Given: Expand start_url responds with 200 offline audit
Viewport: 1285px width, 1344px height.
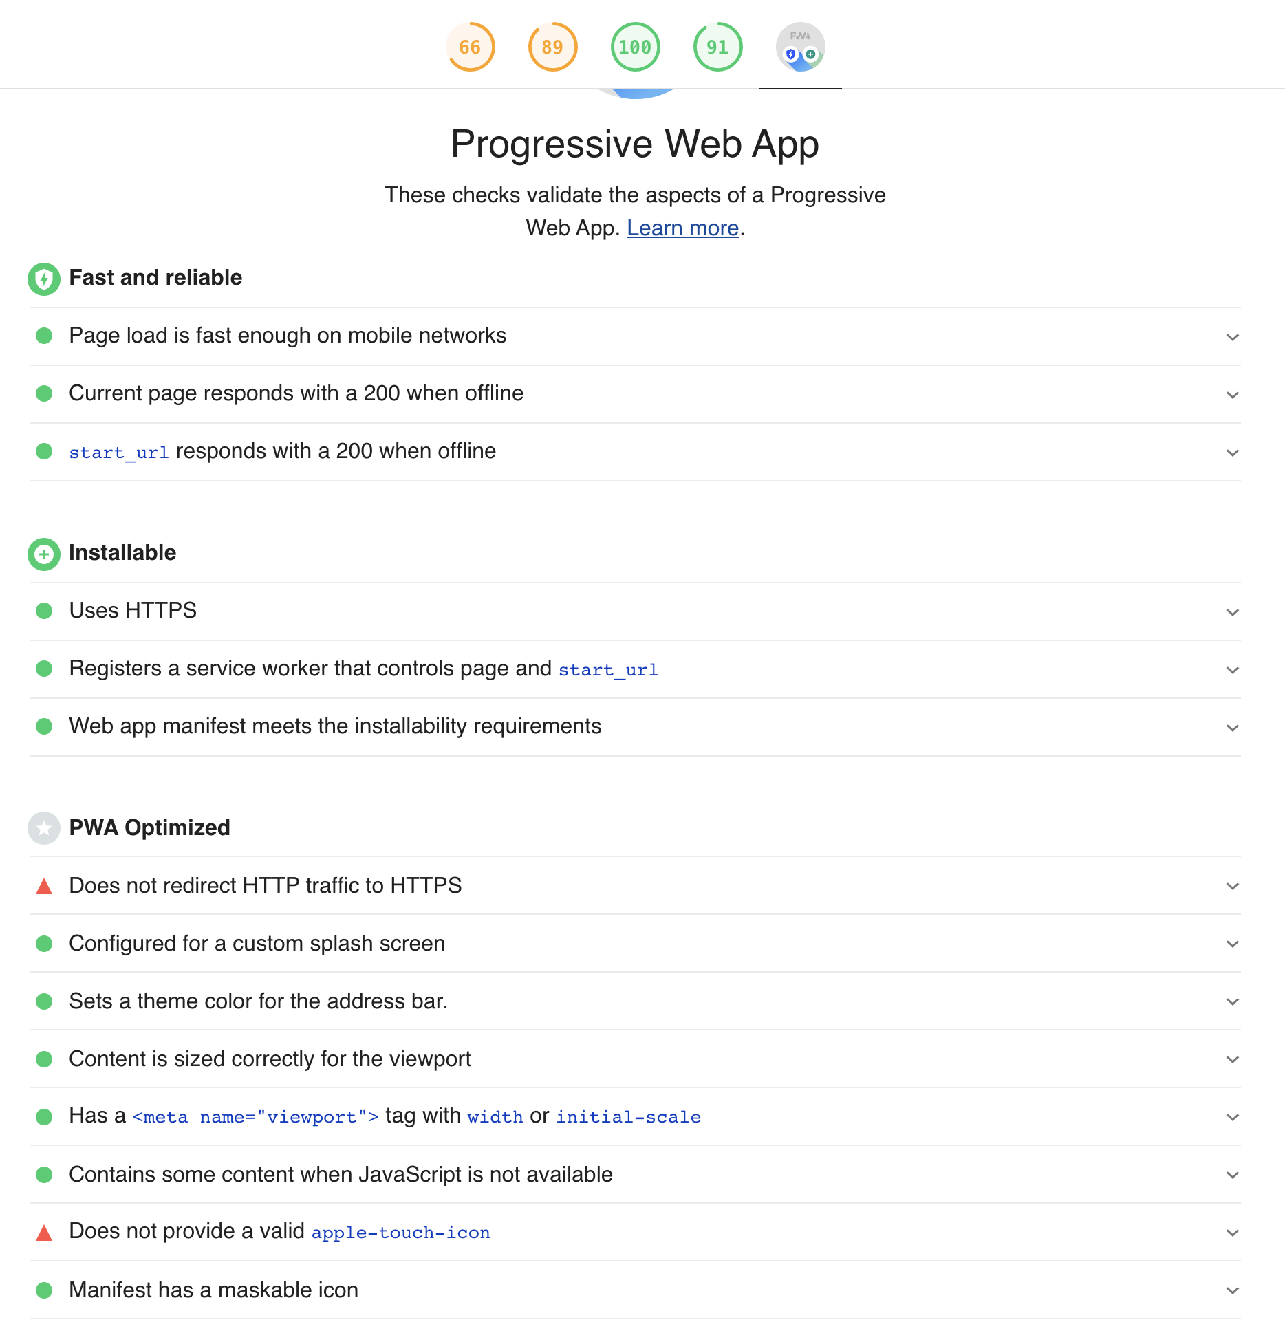Looking at the screenshot, I should point(1233,453).
